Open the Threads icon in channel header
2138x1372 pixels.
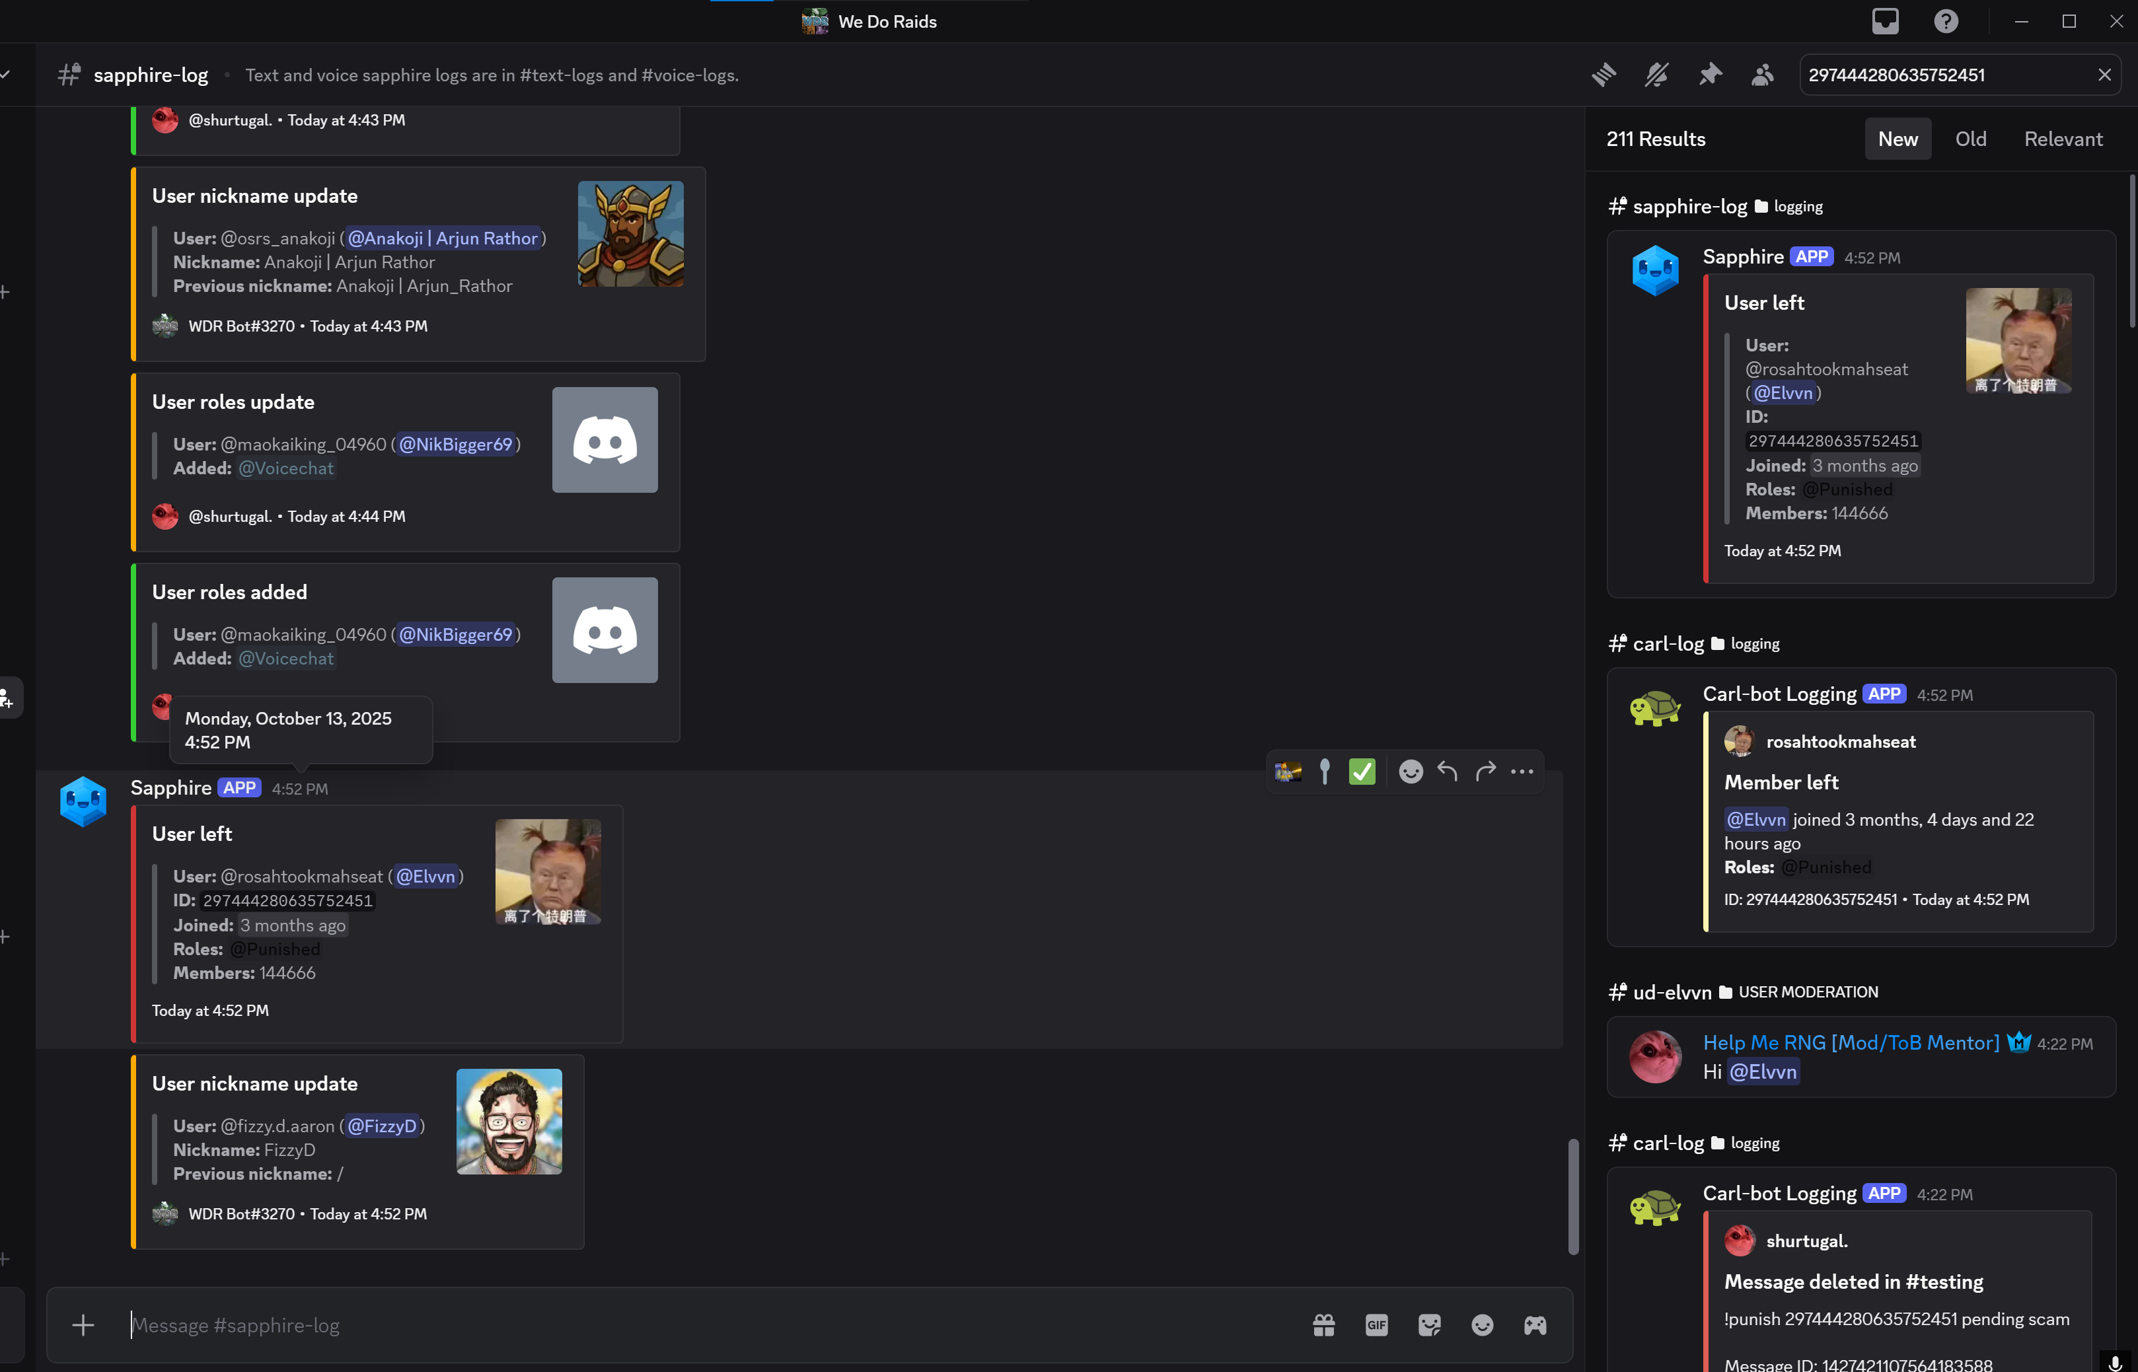click(x=1603, y=75)
